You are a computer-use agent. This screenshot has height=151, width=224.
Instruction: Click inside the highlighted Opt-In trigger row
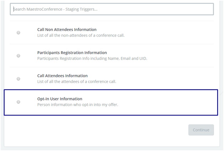[x=111, y=102]
